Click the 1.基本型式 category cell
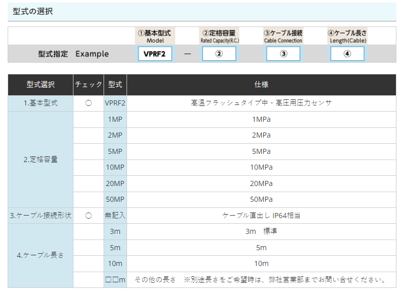Viewport: 401px width, 292px height. tap(40, 103)
